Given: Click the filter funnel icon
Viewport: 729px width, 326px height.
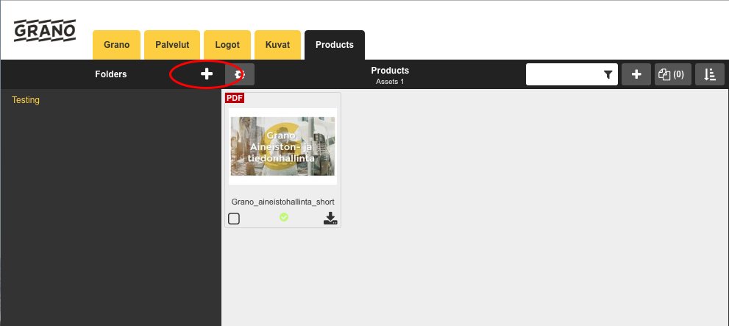Looking at the screenshot, I should point(608,74).
